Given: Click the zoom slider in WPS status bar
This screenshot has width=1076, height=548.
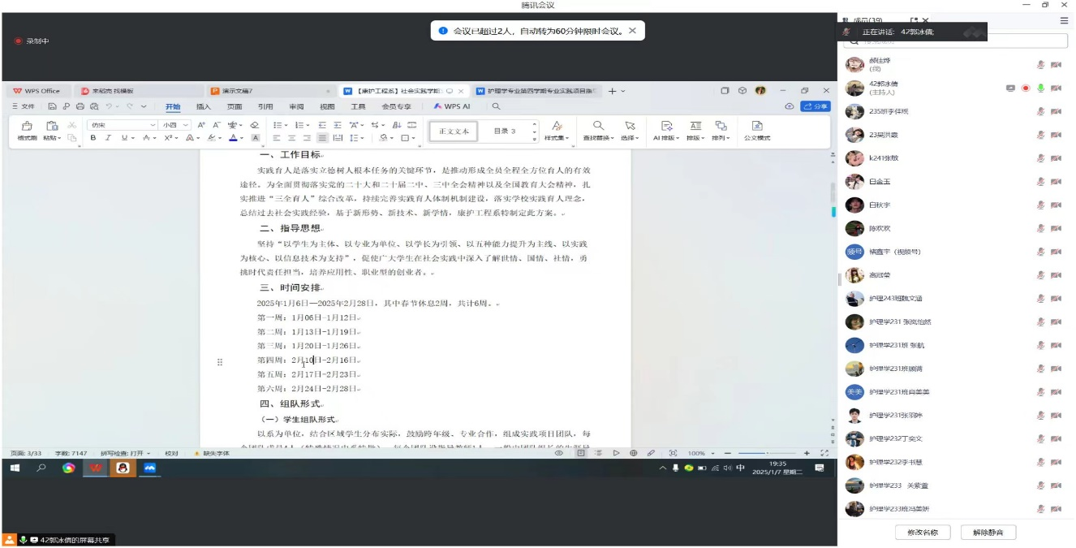Looking at the screenshot, I should tap(763, 453).
